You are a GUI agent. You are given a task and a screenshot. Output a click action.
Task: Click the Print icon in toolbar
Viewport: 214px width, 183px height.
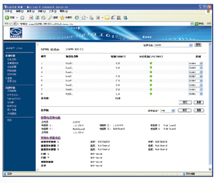[x=91, y=17]
